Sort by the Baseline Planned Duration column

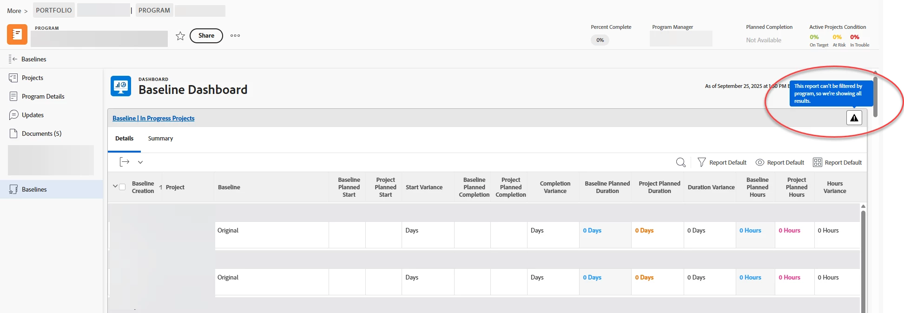coord(607,187)
